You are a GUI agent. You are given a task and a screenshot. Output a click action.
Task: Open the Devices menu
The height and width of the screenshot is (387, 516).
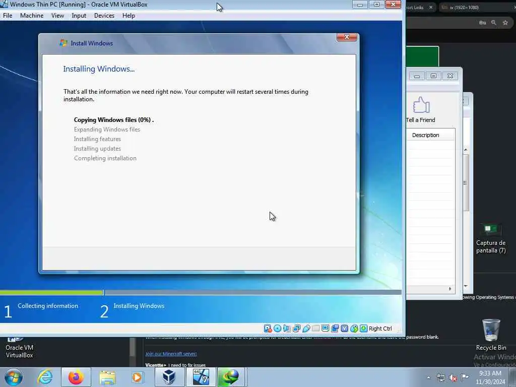pos(104,16)
